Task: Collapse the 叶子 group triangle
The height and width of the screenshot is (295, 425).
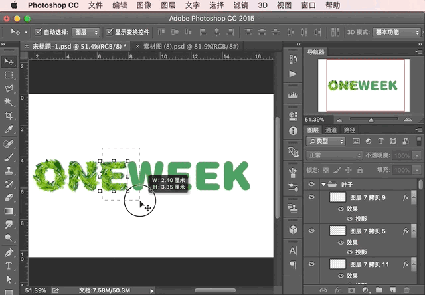Action: (323, 185)
